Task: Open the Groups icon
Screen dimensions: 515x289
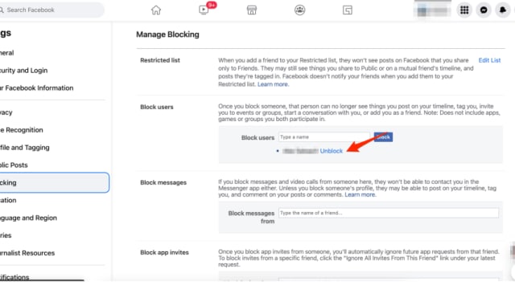Action: 299,10
